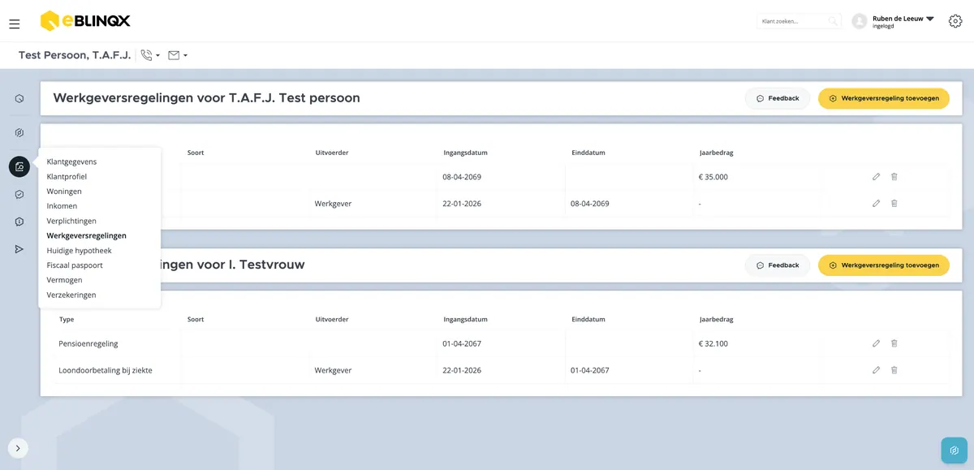Click Feedback for T.A.F.J. Test persoon

(x=778, y=98)
